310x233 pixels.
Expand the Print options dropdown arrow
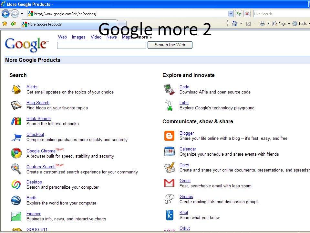[269, 24]
